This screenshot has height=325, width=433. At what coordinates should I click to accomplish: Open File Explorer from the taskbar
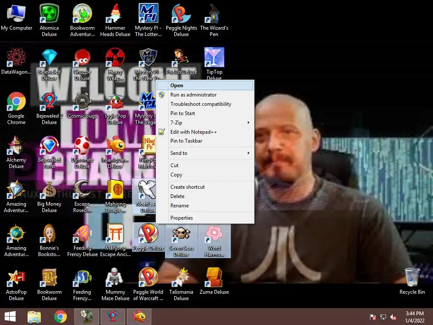(x=34, y=317)
